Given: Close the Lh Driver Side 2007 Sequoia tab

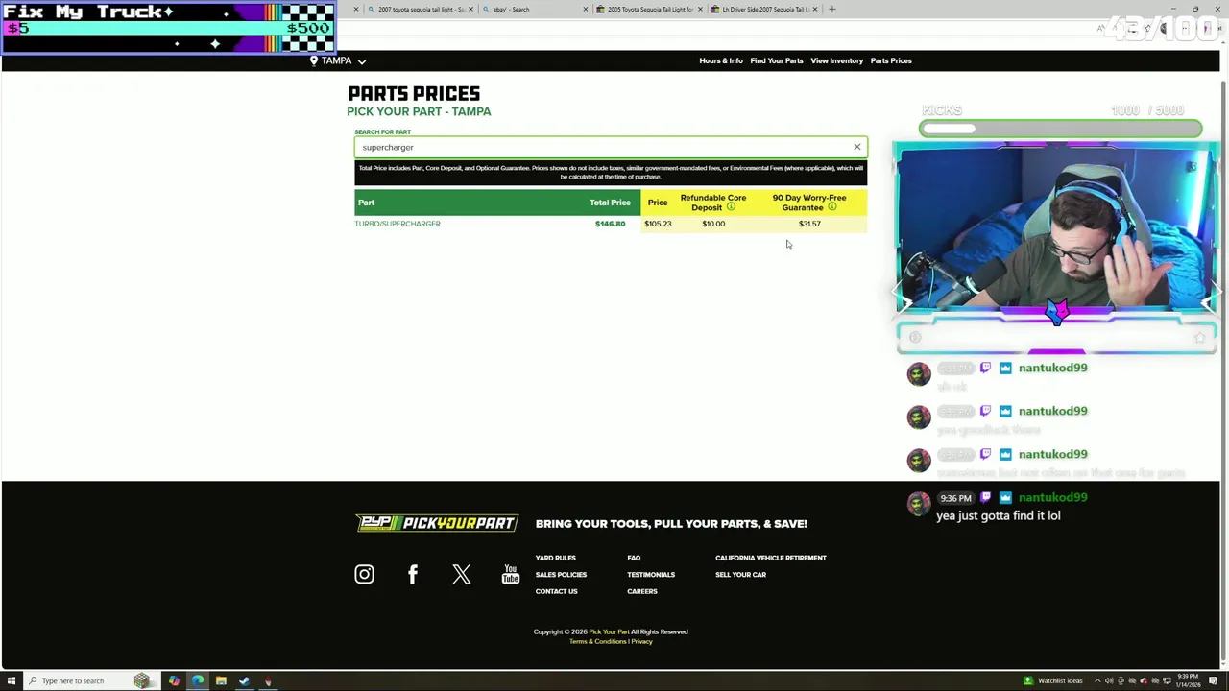Looking at the screenshot, I should coord(815,9).
